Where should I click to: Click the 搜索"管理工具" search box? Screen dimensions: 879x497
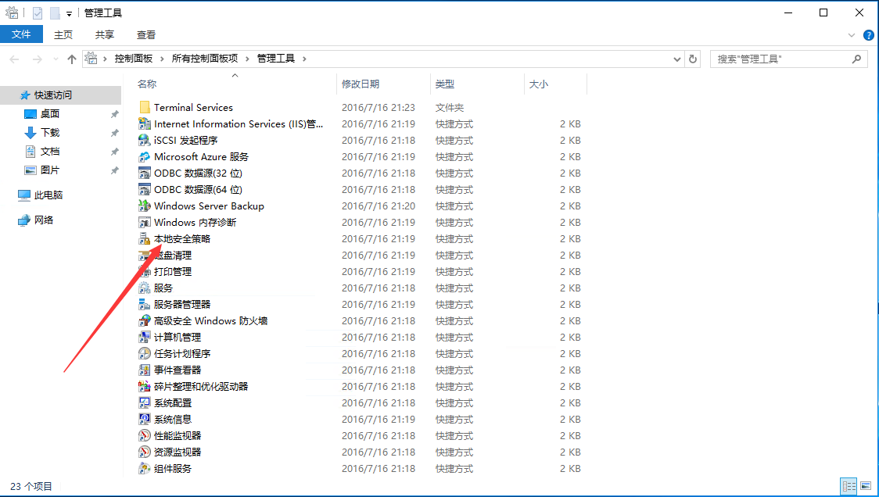pos(782,59)
